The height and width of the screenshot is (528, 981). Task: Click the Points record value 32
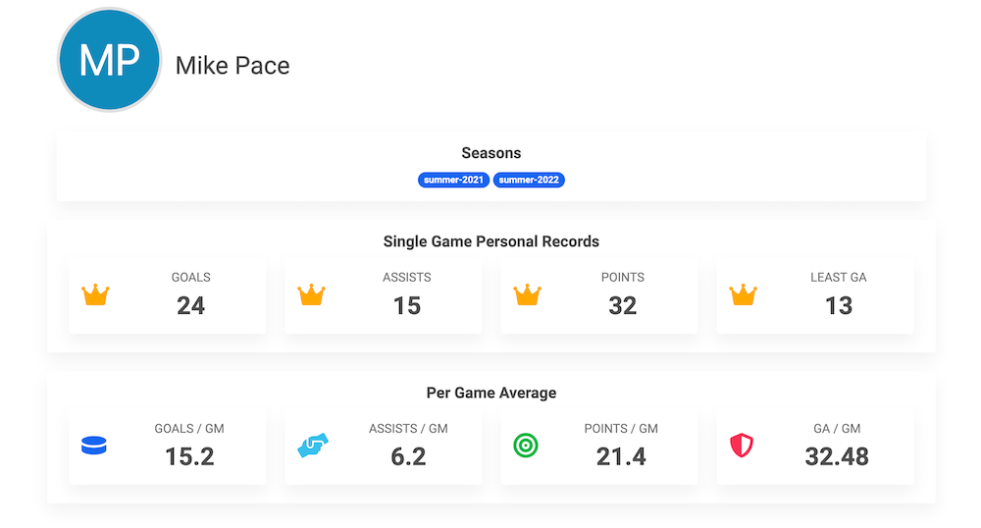click(x=623, y=305)
